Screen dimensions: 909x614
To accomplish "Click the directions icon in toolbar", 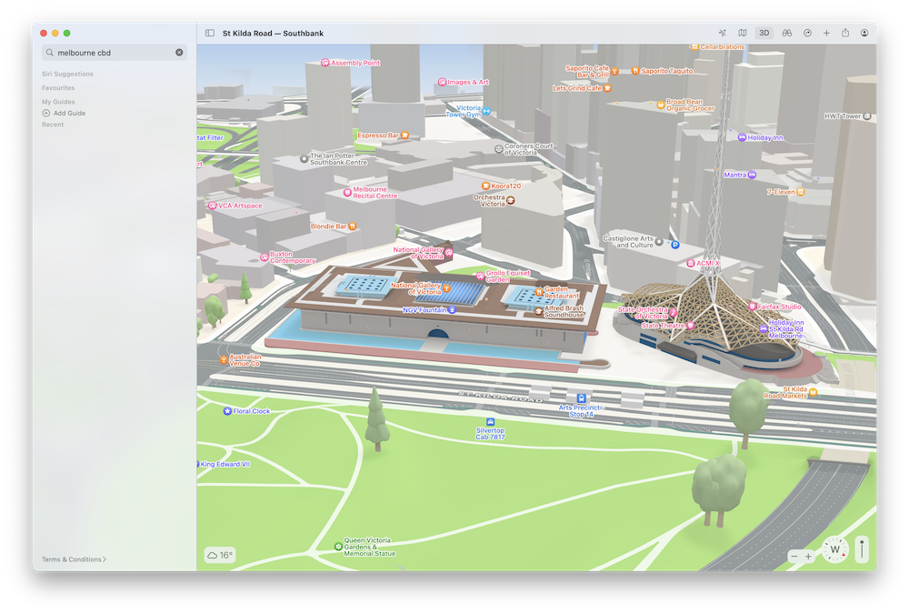I will tap(808, 33).
